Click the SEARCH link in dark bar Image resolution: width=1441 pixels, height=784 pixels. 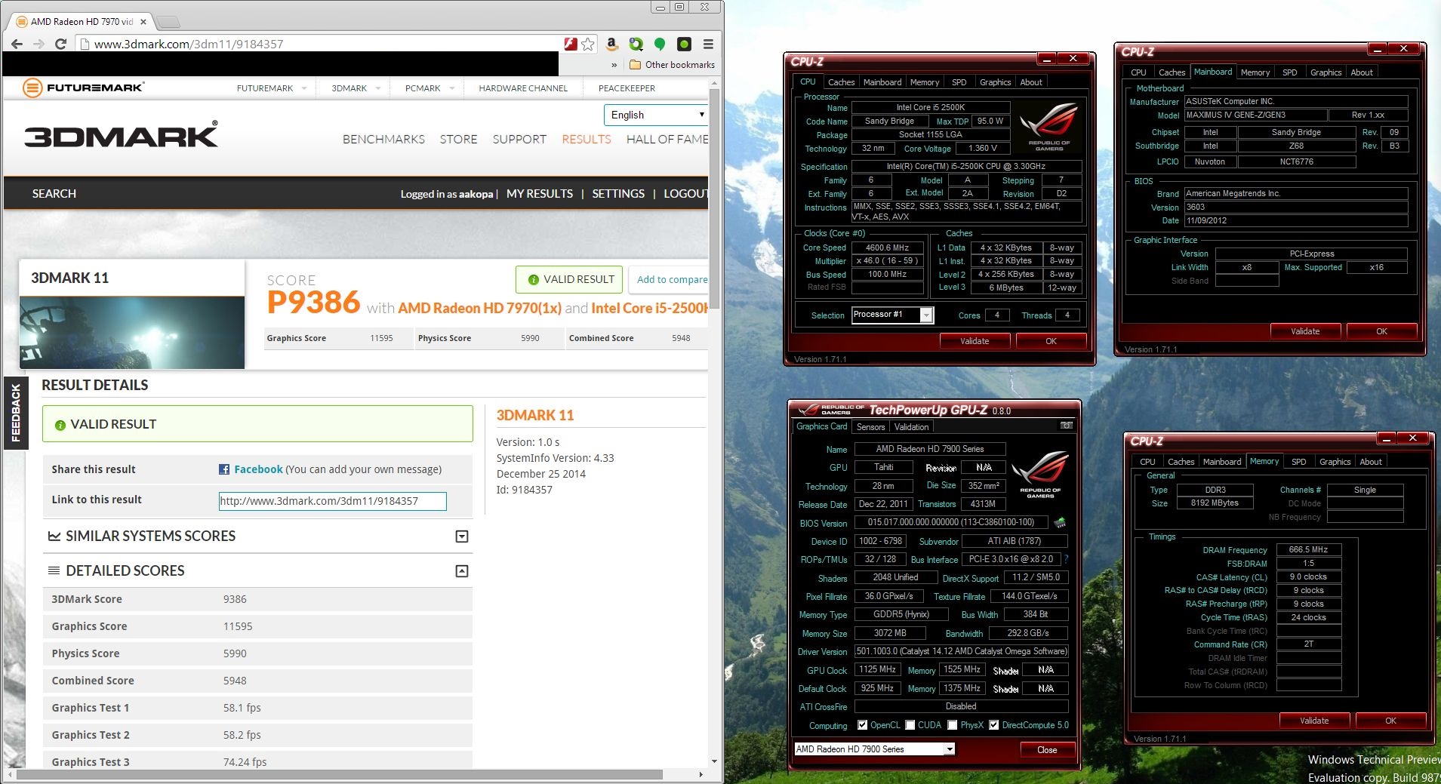coord(54,194)
